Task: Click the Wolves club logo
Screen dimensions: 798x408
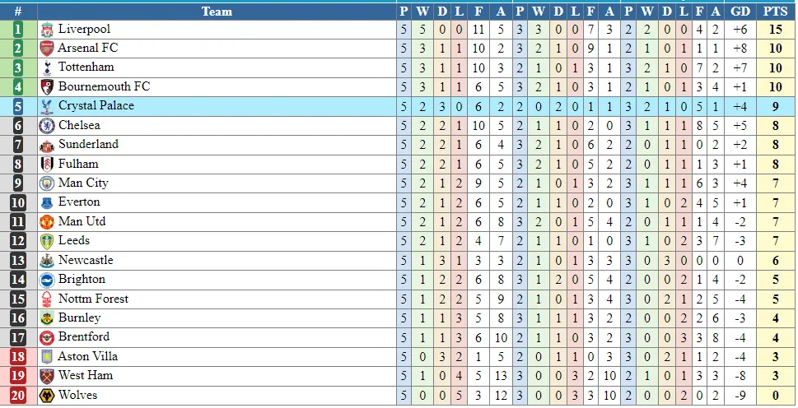Action: [x=47, y=396]
